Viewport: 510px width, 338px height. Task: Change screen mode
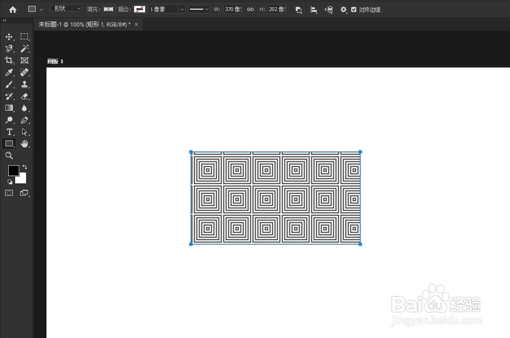pyautogui.click(x=24, y=193)
